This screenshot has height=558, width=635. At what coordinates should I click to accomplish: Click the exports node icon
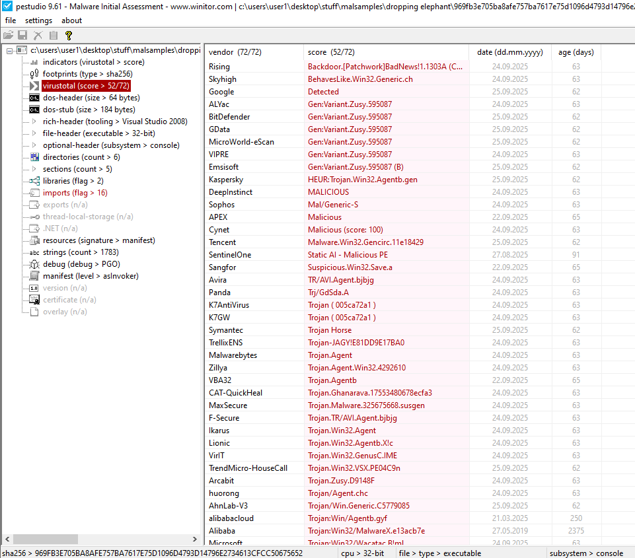pos(34,205)
